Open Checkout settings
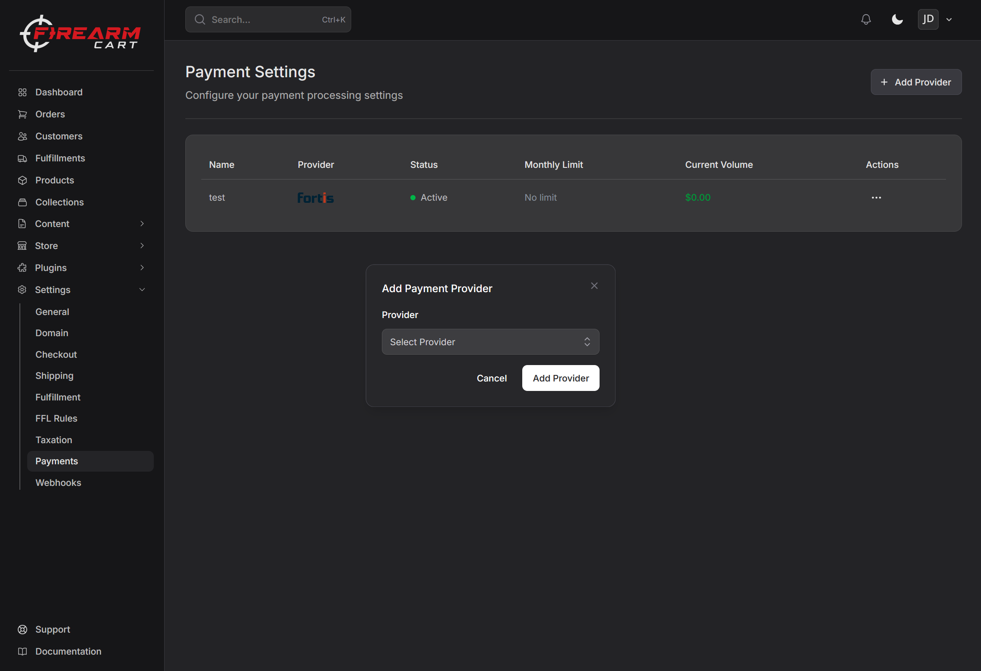 56,355
